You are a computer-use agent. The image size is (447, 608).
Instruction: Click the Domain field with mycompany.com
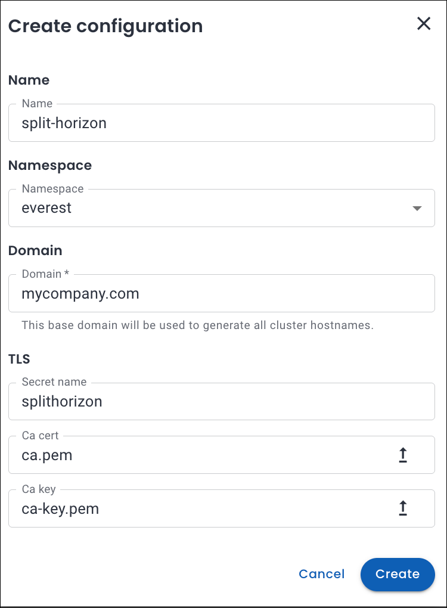point(221,293)
